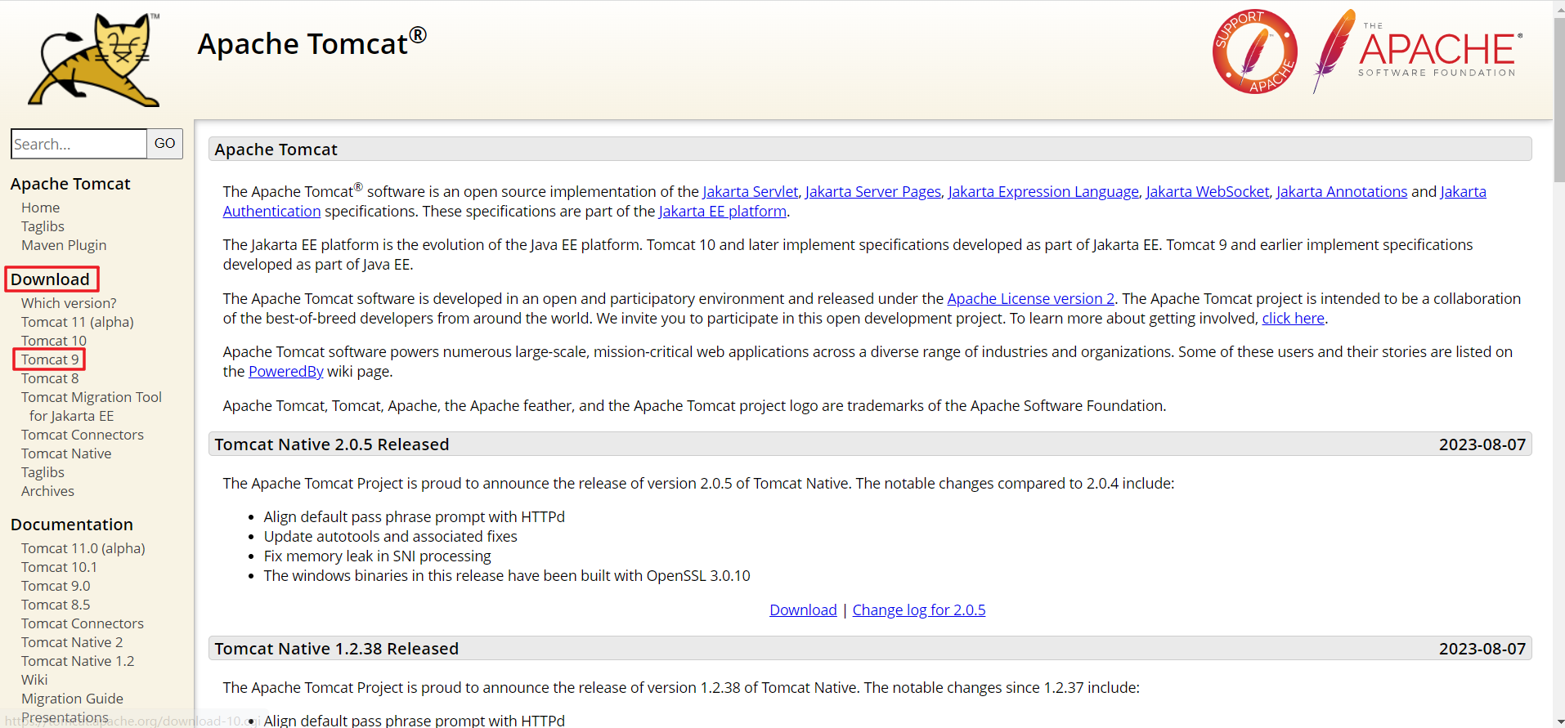The width and height of the screenshot is (1565, 728).
Task: Open the Migration Guide link
Action: tap(72, 699)
